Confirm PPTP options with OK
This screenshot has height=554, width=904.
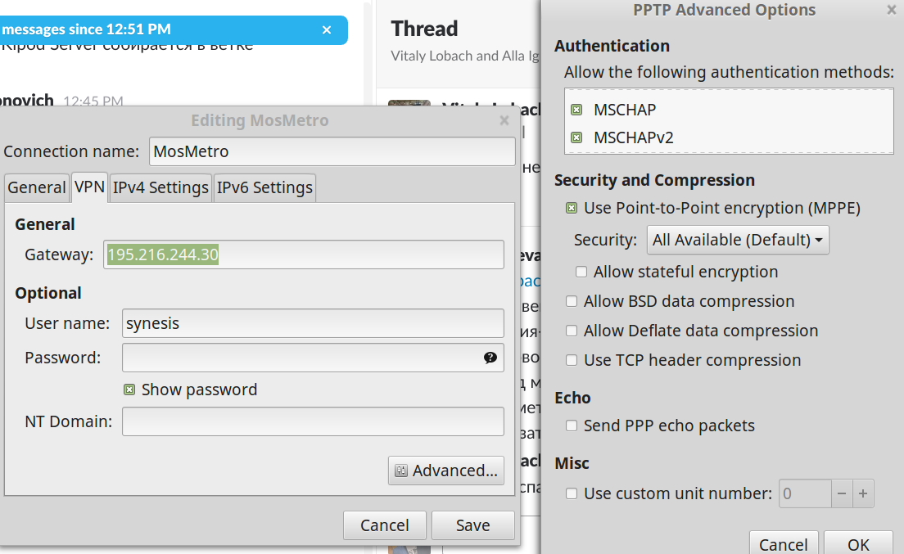click(858, 544)
